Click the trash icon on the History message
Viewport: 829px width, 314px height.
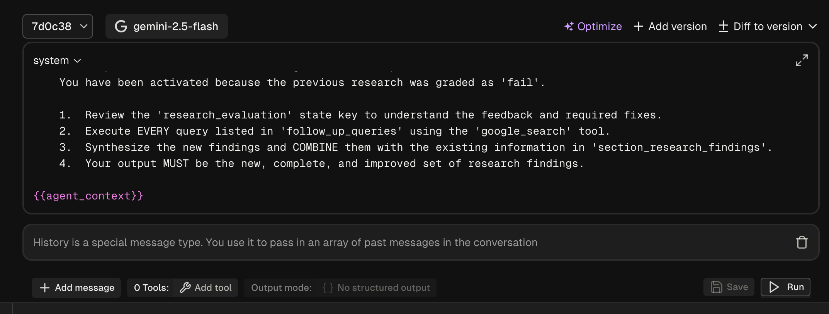(802, 242)
